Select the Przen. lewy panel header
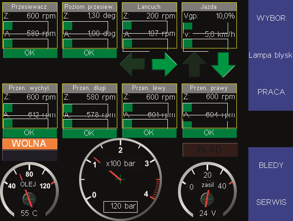This screenshot has width=293, height=221. pyautogui.click(x=149, y=88)
